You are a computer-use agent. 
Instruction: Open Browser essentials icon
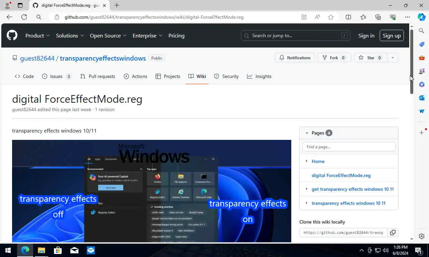click(x=393, y=17)
